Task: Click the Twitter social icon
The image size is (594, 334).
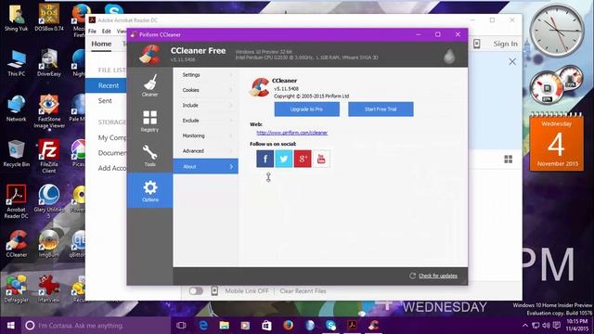Action: tap(284, 159)
